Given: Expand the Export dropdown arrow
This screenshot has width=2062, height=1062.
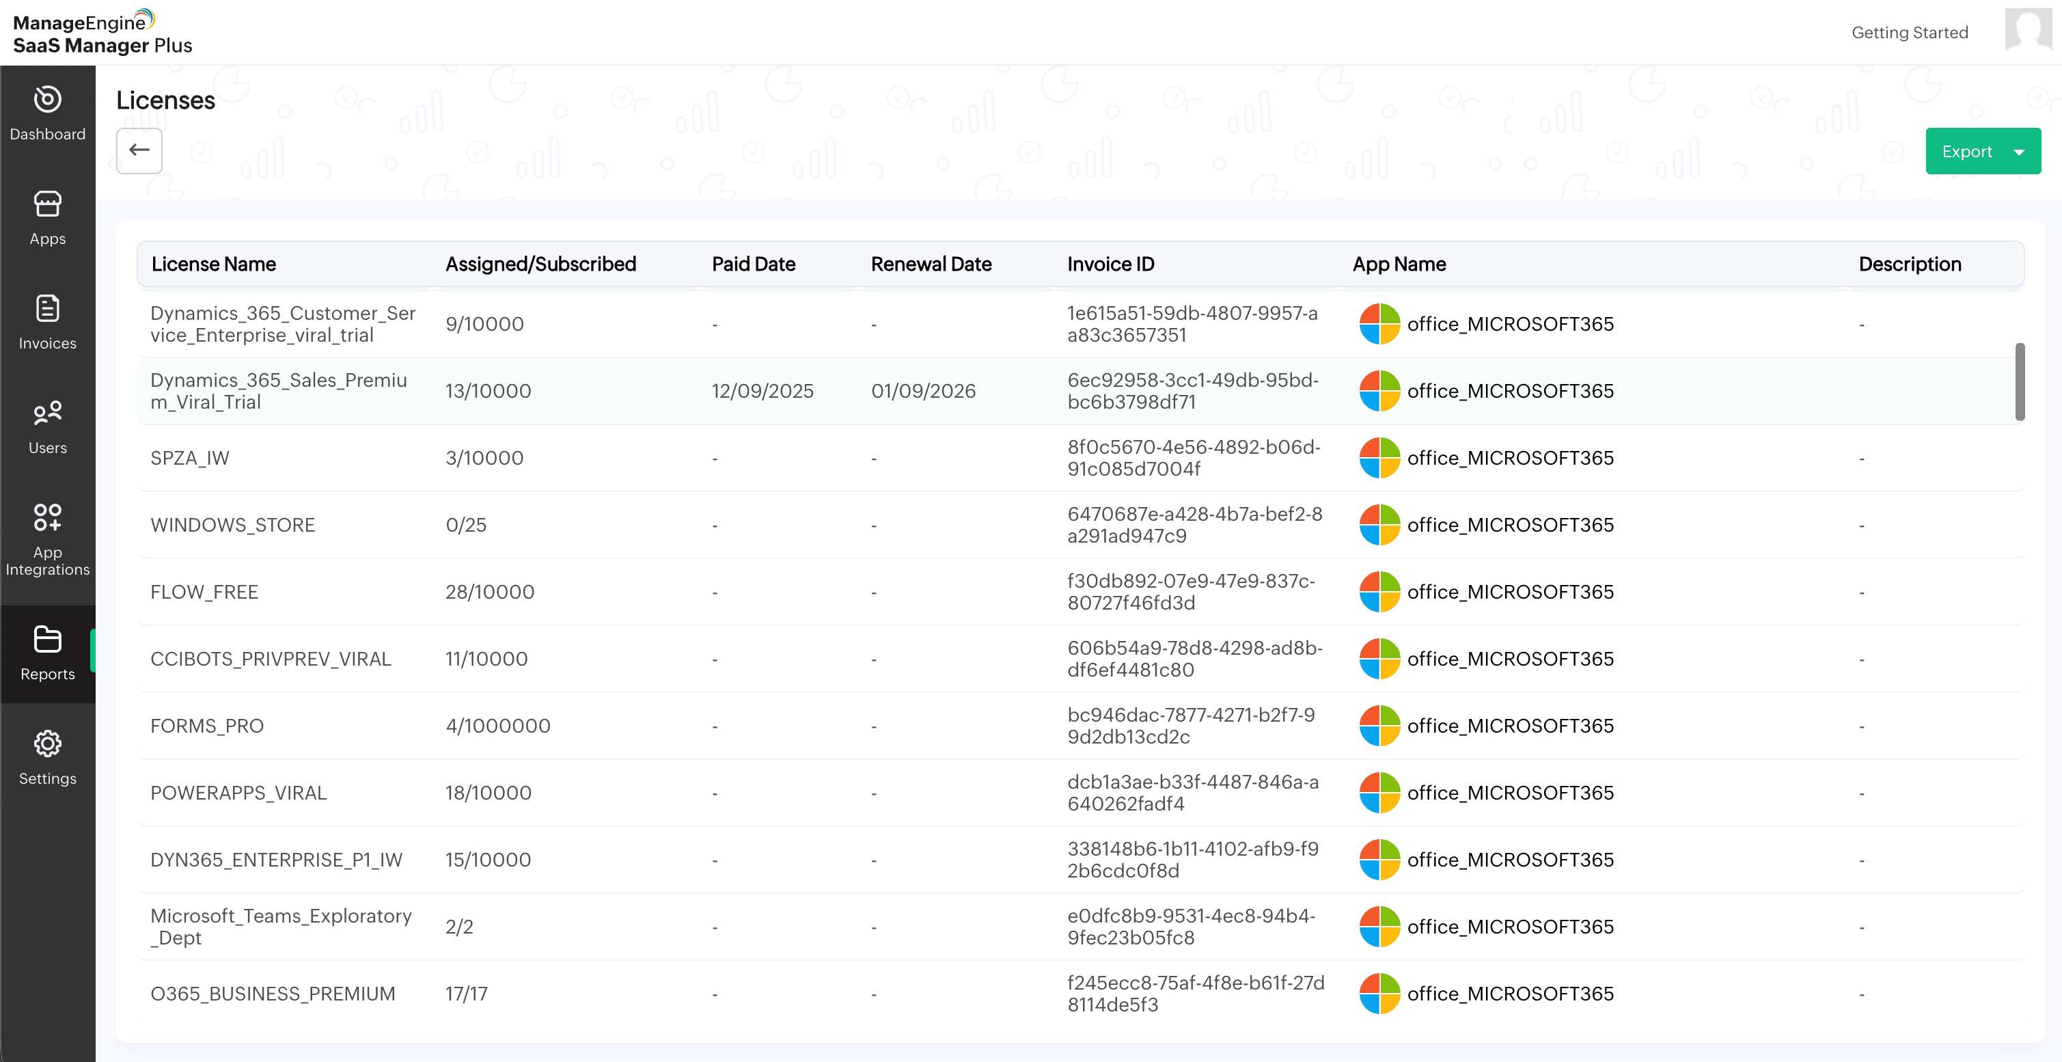Looking at the screenshot, I should (2019, 152).
